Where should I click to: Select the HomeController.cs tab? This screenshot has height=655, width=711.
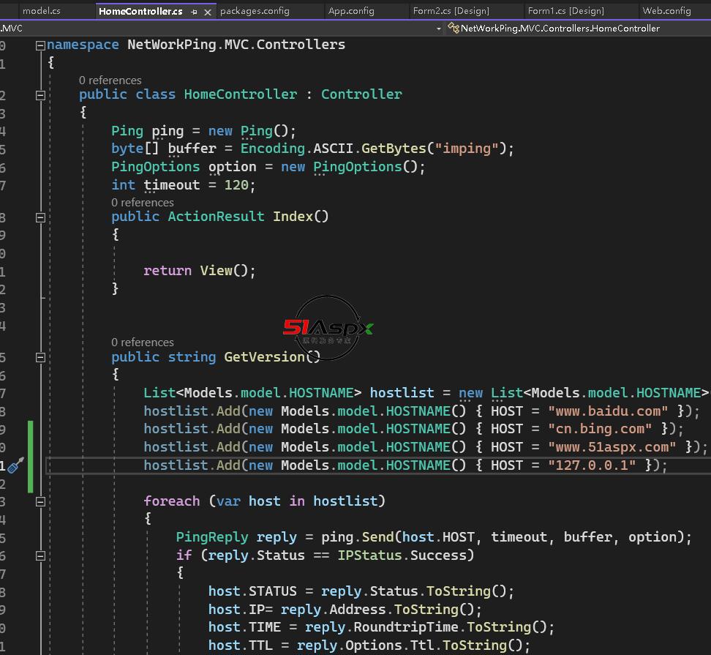coord(140,11)
